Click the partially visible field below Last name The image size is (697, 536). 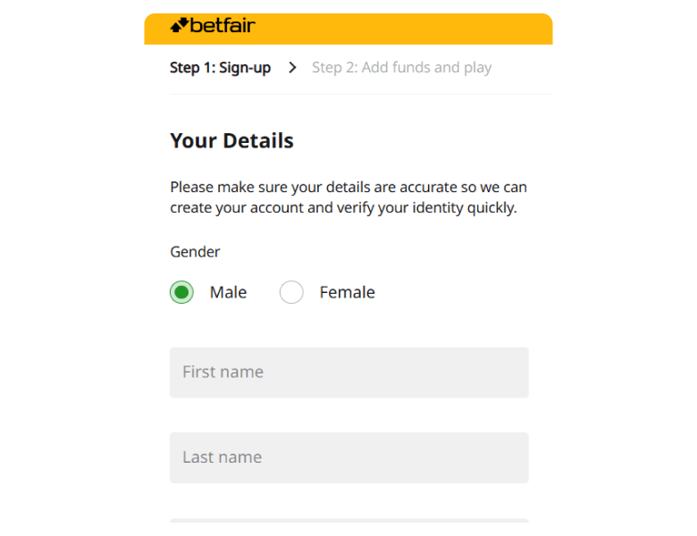[348, 520]
